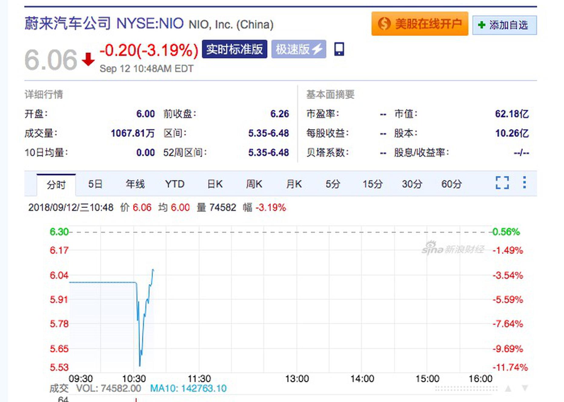The width and height of the screenshot is (564, 402).
Task: Switch to 周K weekly candlestick tab
Action: (254, 184)
